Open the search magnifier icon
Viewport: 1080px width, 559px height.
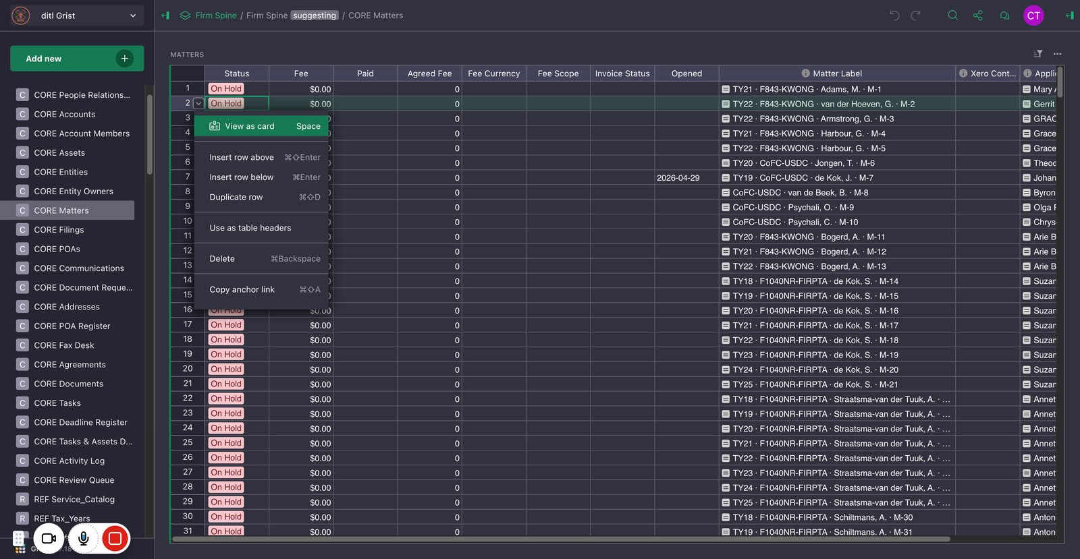tap(952, 16)
